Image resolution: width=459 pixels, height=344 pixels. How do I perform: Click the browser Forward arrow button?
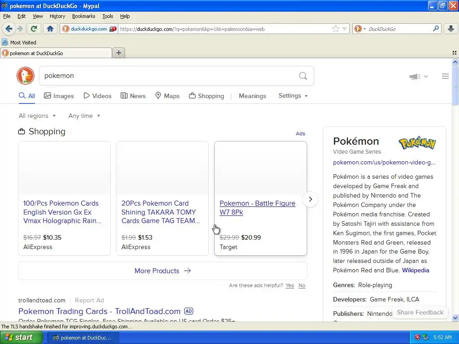coord(20,29)
